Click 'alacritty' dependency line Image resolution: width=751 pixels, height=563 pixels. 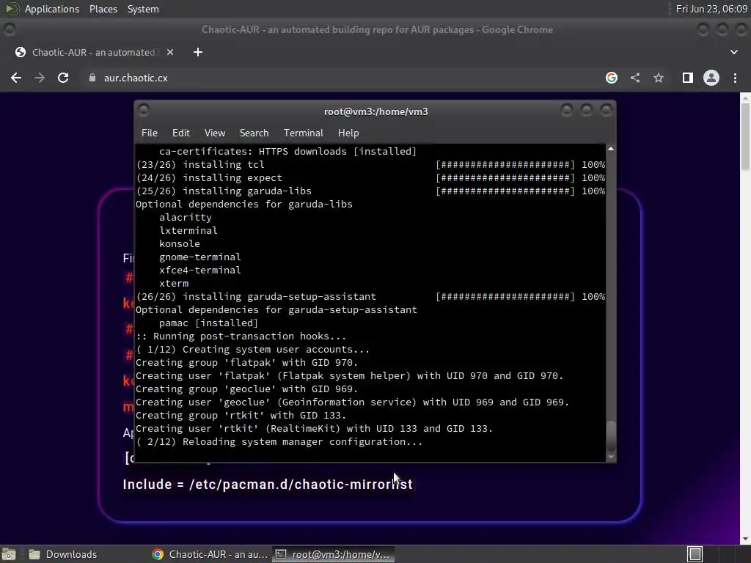(x=186, y=217)
